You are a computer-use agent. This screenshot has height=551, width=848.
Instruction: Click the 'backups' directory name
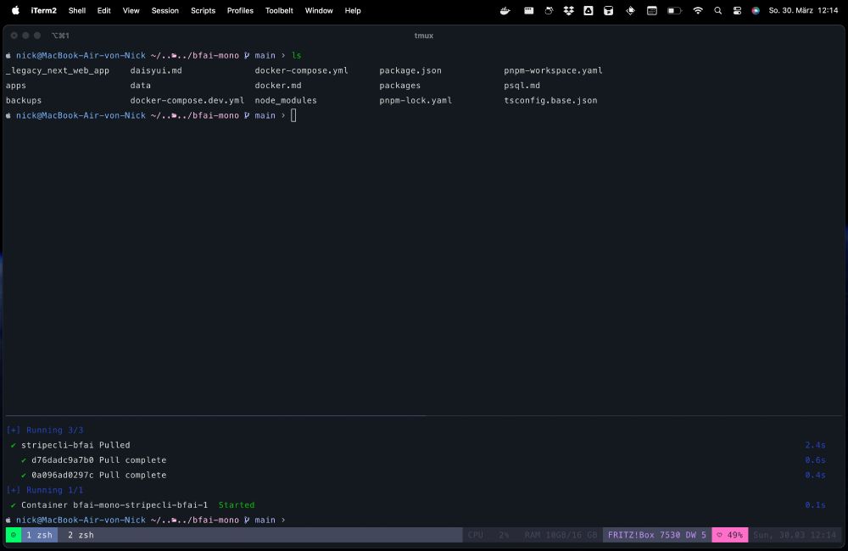coord(24,101)
